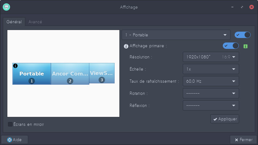Click the X icon on Fermer
The image size is (258, 145).
[x=236, y=140]
